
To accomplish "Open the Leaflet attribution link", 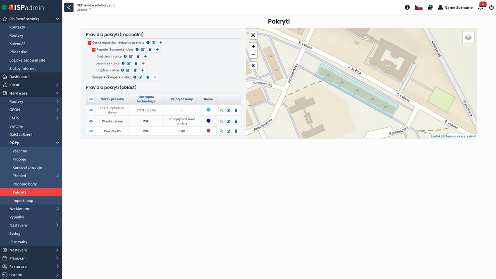I will pyautogui.click(x=434, y=136).
